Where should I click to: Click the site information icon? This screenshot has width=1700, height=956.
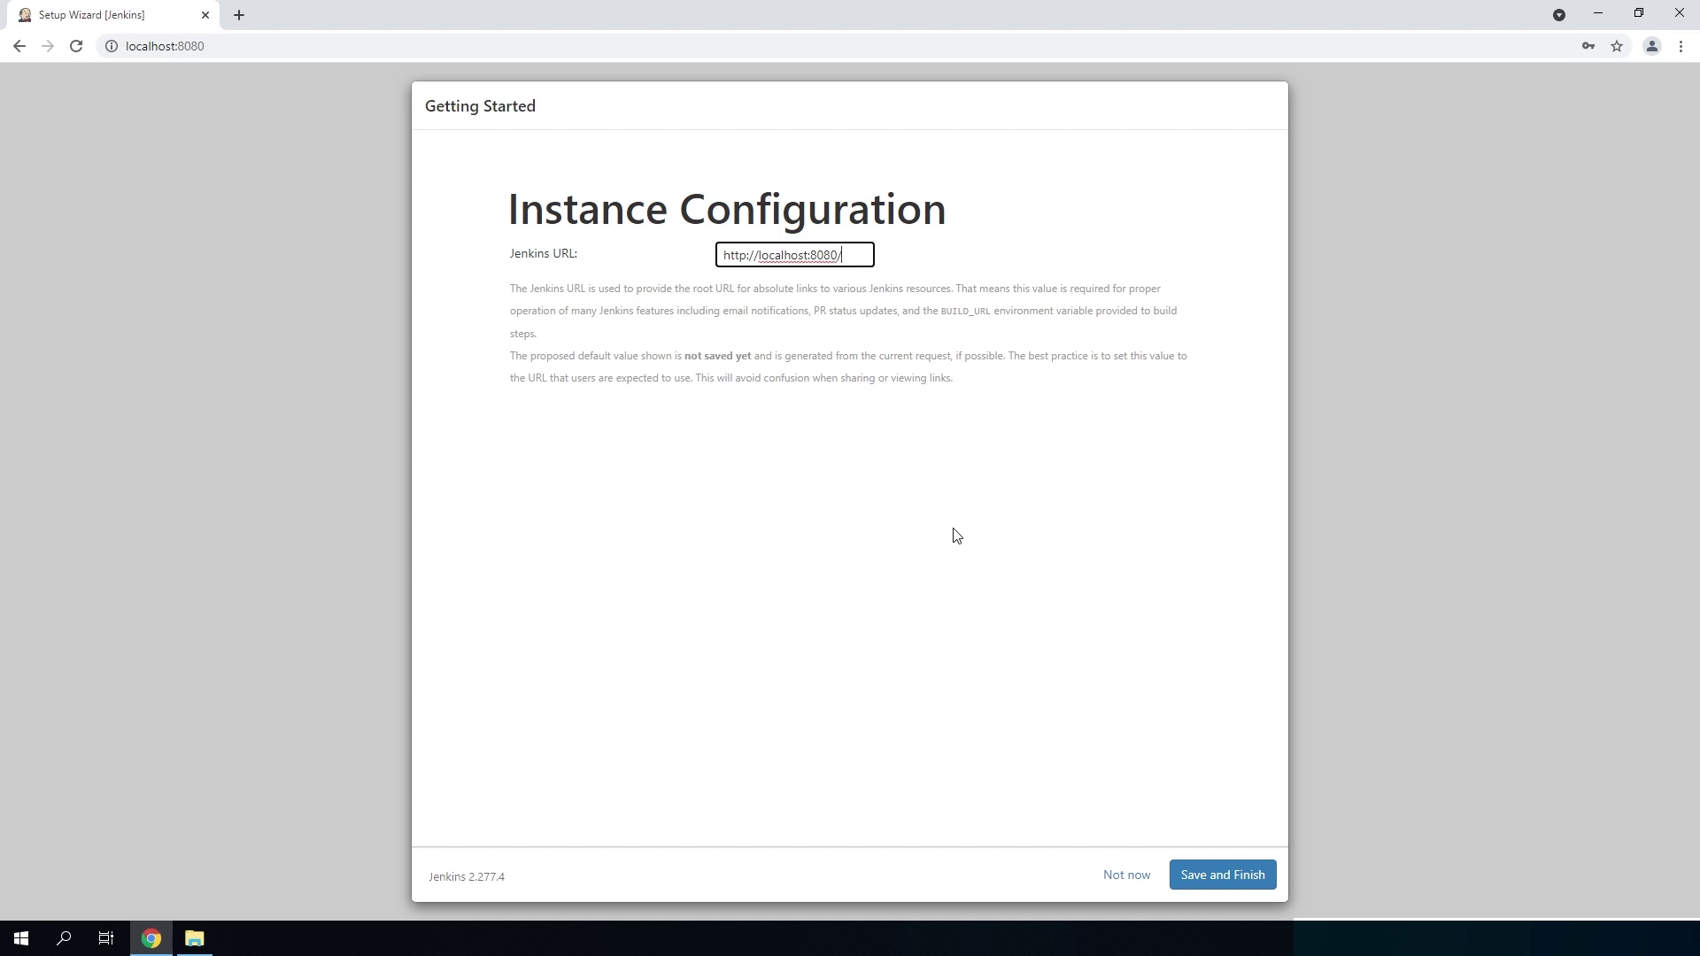(x=112, y=46)
